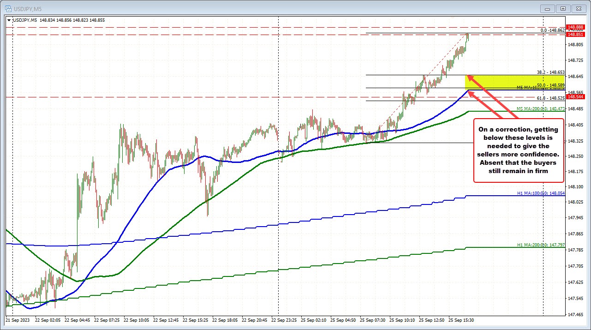Collapse the quotes display via the triangle arrow
The height and width of the screenshot is (330, 591).
coord(9,20)
